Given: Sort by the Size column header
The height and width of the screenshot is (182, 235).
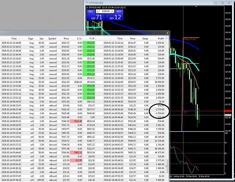Looking at the screenshot, I should point(41,38).
